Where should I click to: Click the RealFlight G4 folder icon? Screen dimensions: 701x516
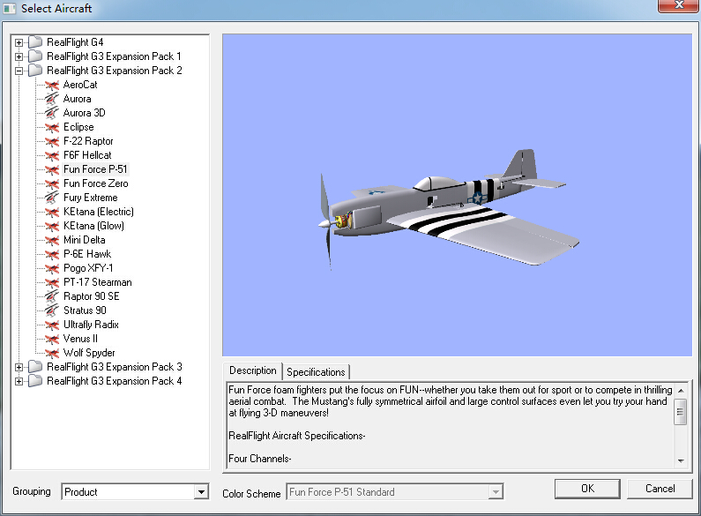coord(35,42)
